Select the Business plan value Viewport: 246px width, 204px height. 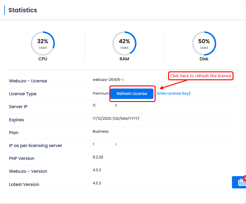(x=101, y=131)
